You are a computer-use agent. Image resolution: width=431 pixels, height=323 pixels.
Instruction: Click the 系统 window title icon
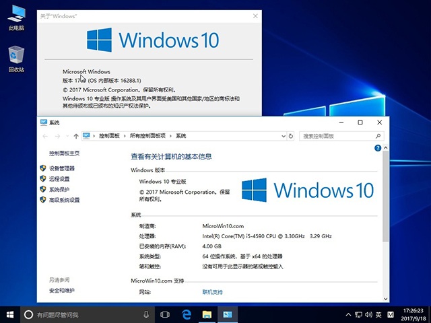pyautogui.click(x=43, y=122)
